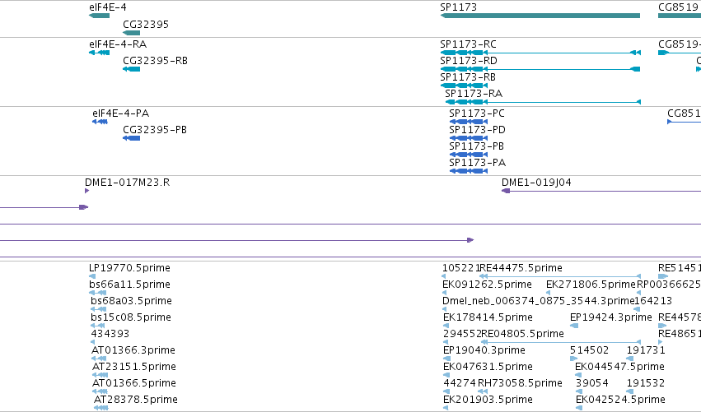Select the SP1173-PA protein feature
701x412 pixels.
click(x=469, y=171)
